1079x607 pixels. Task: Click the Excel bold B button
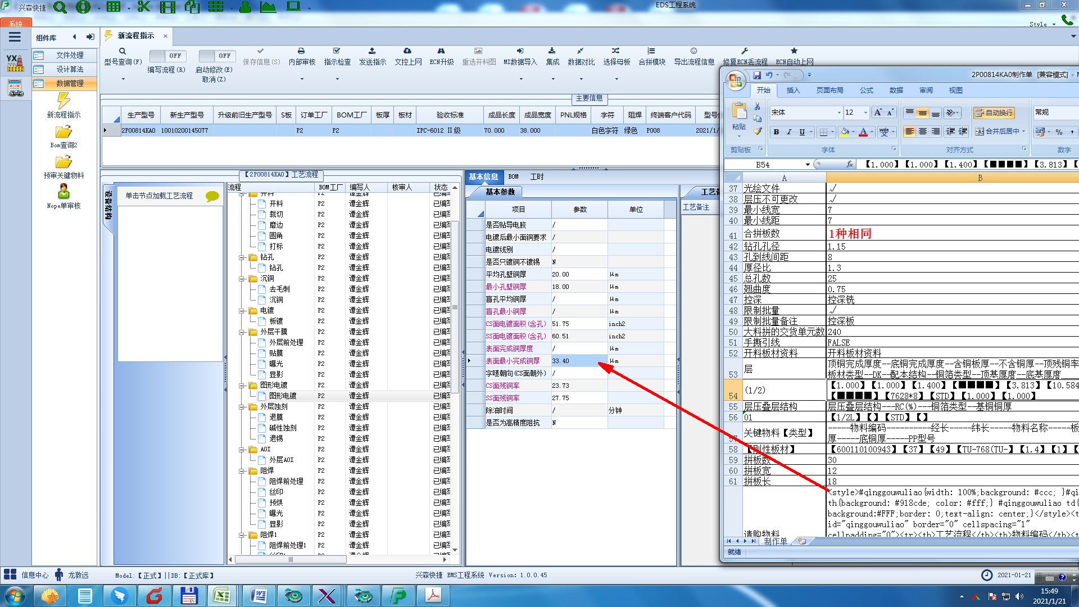coord(776,132)
